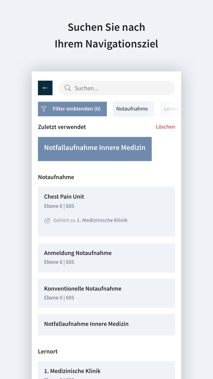The width and height of the screenshot is (213, 379).
Task: Open the Filter einblenden (0) panel
Action: (x=72, y=109)
